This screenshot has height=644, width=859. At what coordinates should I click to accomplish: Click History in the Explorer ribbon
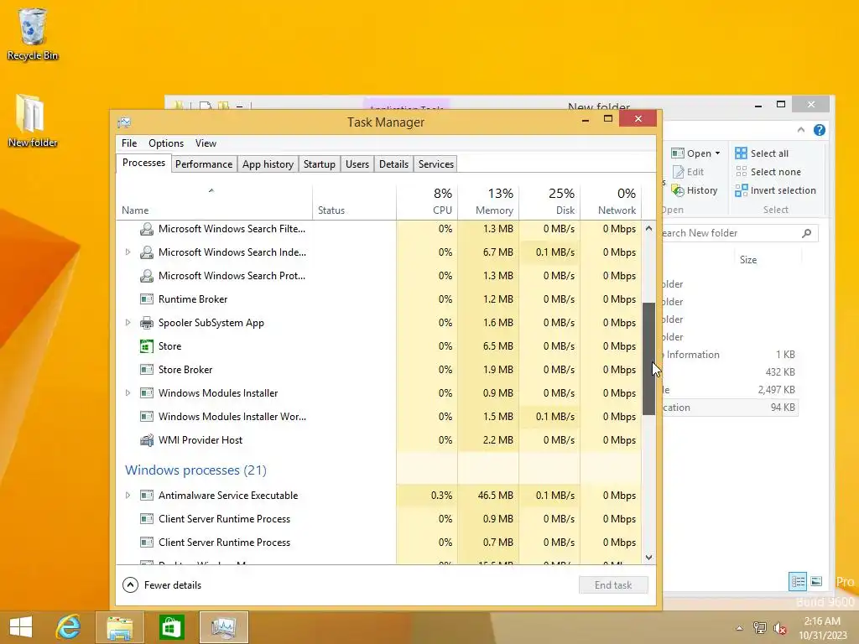(695, 190)
